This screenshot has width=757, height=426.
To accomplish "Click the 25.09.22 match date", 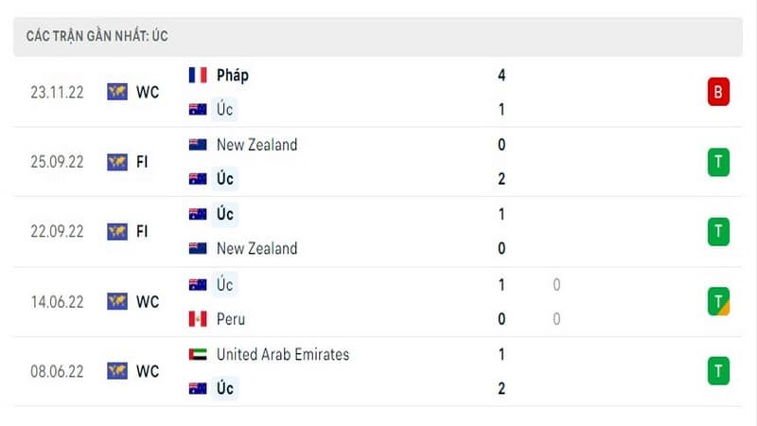I will [57, 162].
